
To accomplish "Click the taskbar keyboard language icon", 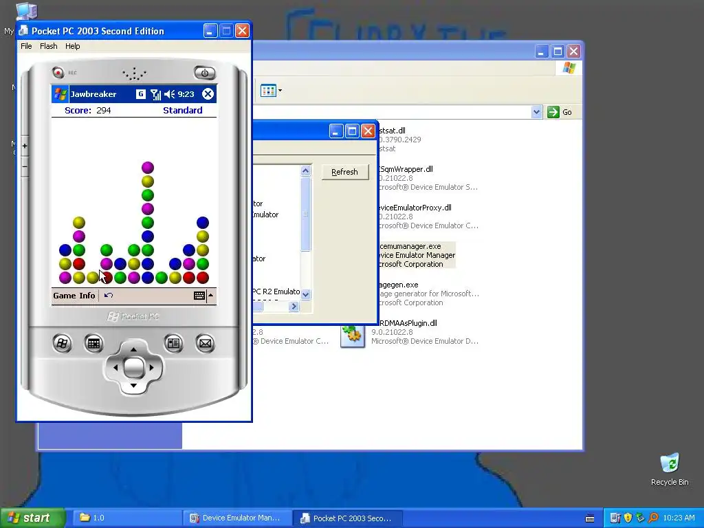I will 590,518.
